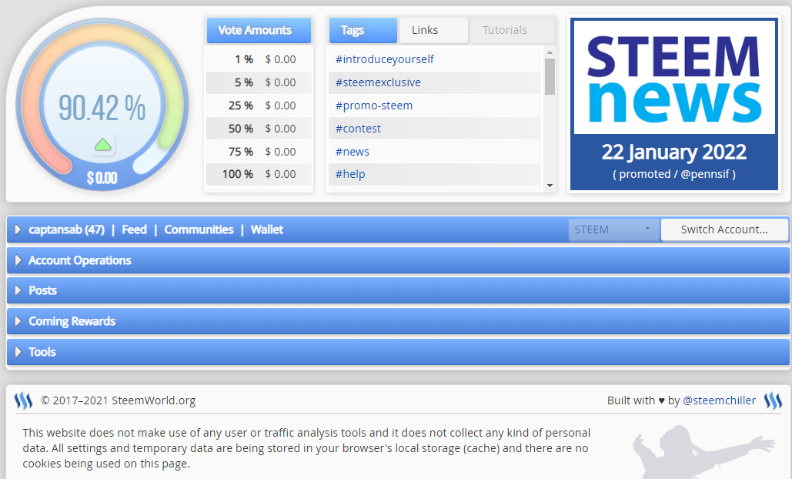The height and width of the screenshot is (479, 792).
Task: Click the '© 2017–2021 SteemWorld.org' text
Action: pyautogui.click(x=118, y=400)
